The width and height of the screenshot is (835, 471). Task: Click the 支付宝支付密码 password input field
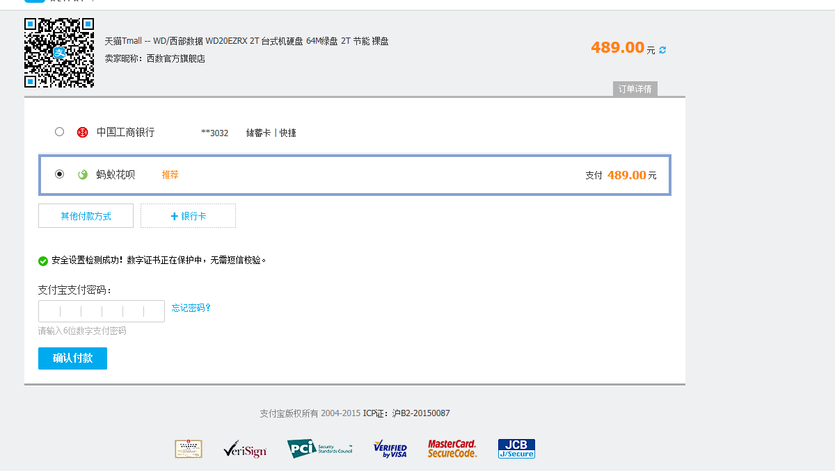point(102,311)
